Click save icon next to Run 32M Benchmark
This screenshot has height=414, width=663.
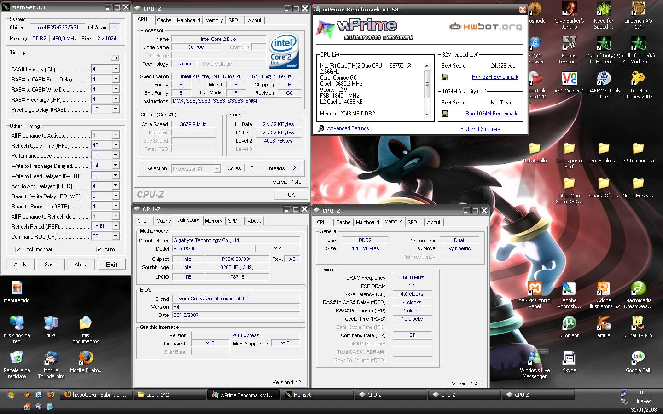(445, 77)
